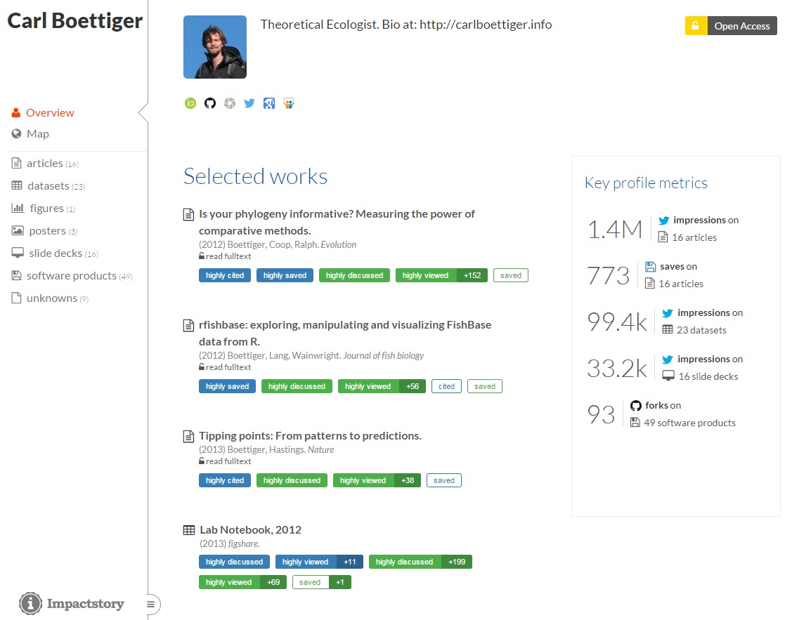This screenshot has height=620, width=792.
Task: Open the articles (16) list
Action: 45,164
